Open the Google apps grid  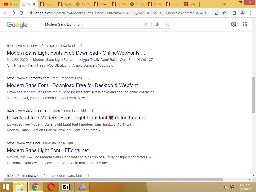click(245, 24)
